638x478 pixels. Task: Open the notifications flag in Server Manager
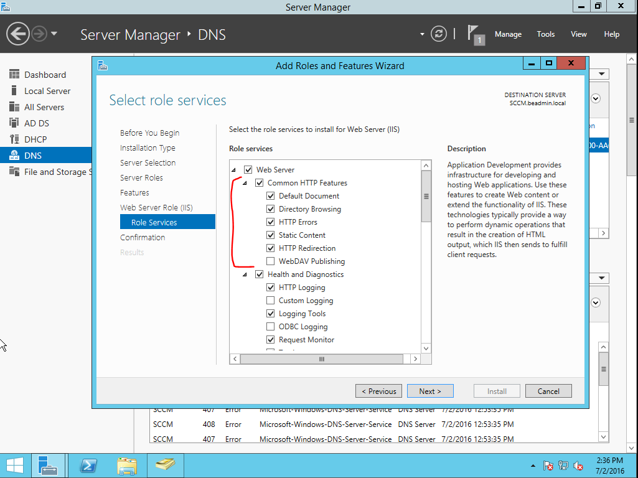click(476, 35)
